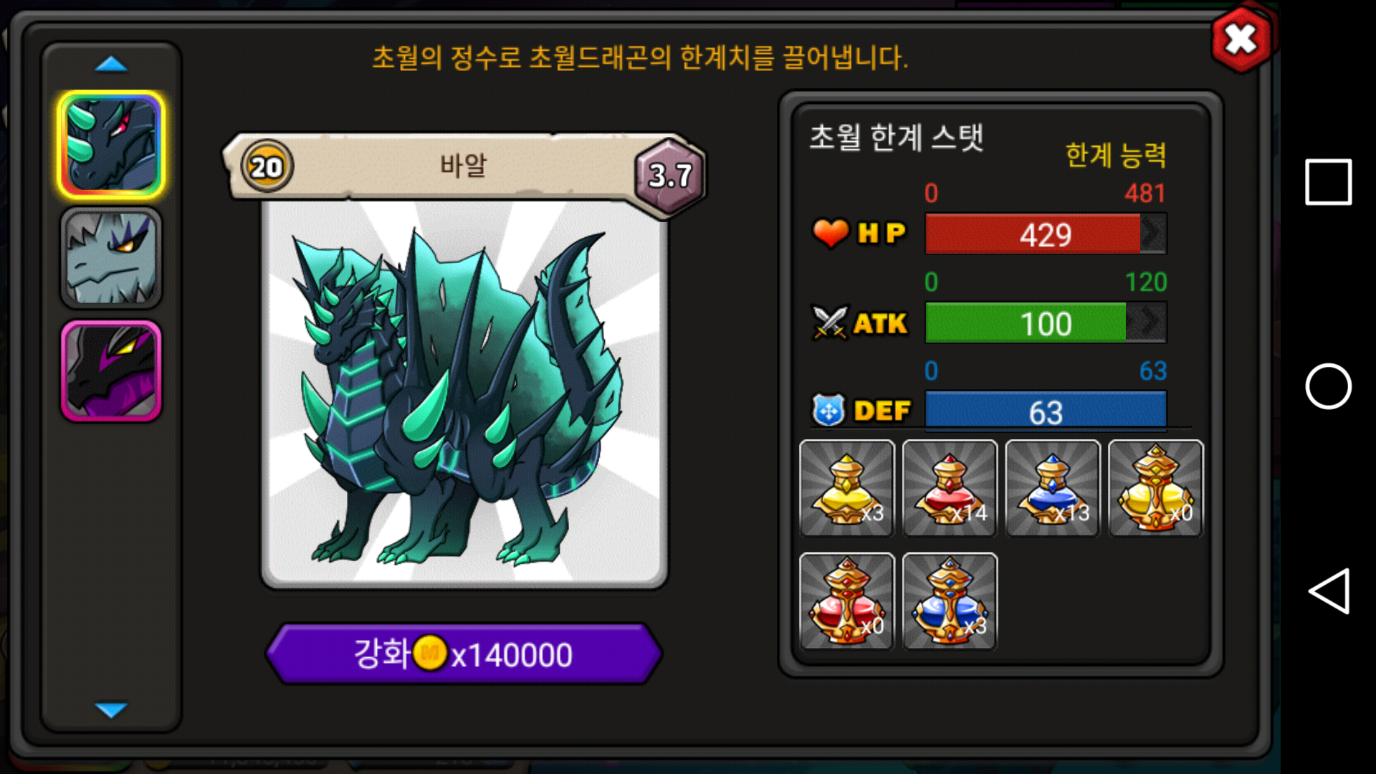Choose the gray dragon portrait
The height and width of the screenshot is (774, 1376).
tap(111, 258)
